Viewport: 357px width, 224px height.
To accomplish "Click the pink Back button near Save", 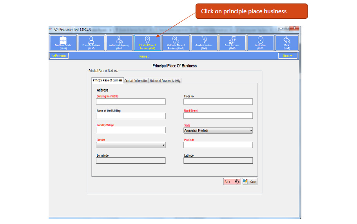I will tap(232, 182).
